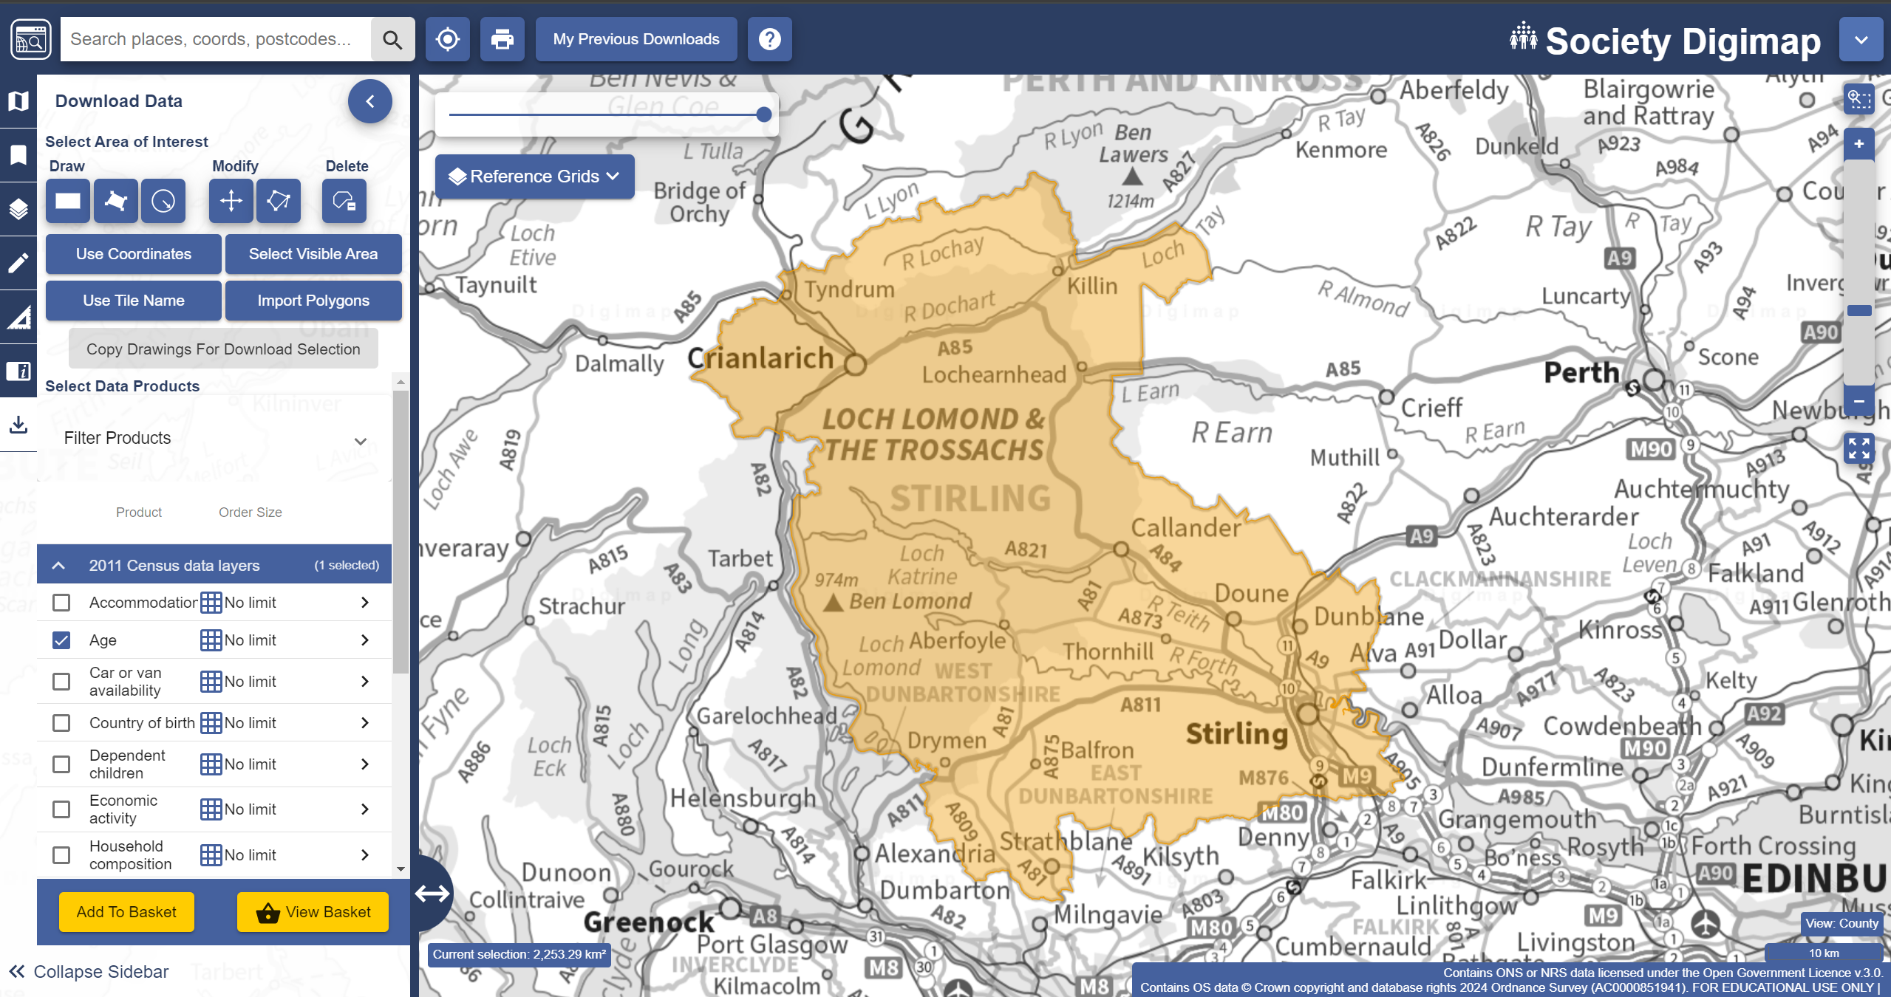This screenshot has width=1891, height=997.
Task: Click the product list scrollbar
Action: coord(401,532)
